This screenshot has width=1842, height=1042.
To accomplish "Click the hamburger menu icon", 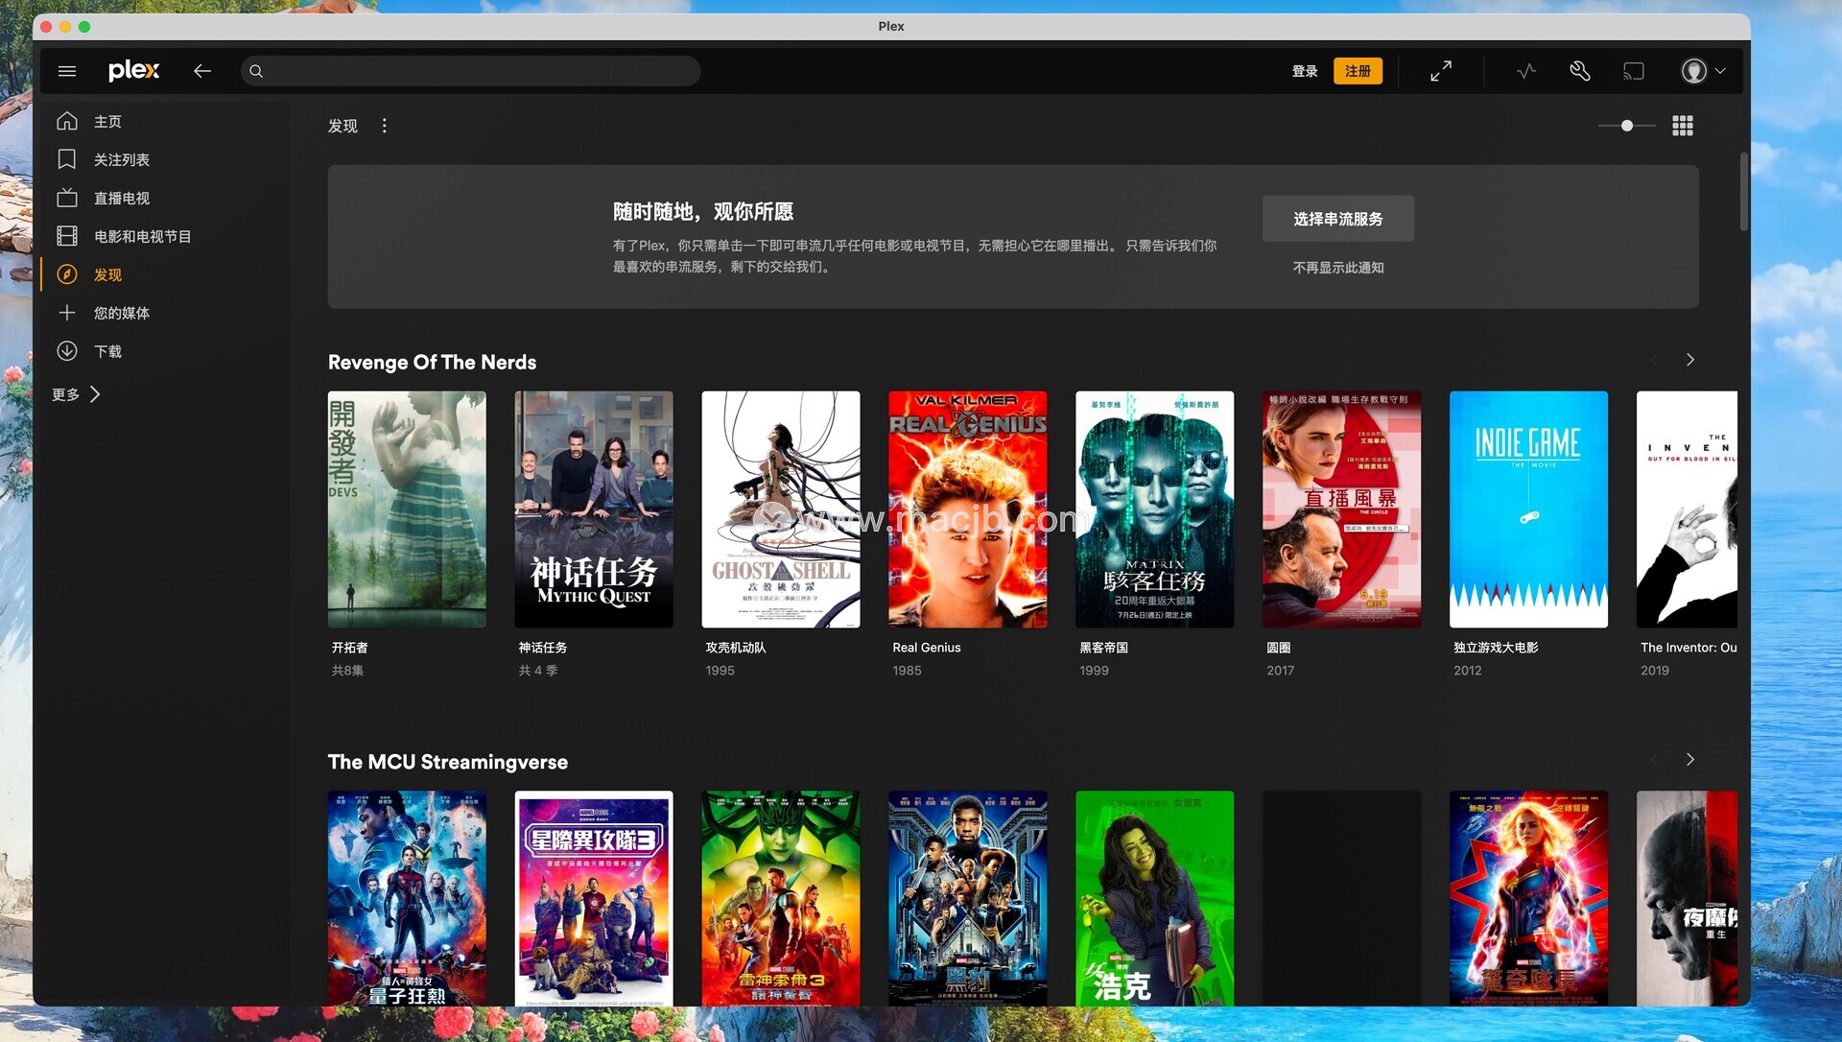I will pyautogui.click(x=67, y=71).
